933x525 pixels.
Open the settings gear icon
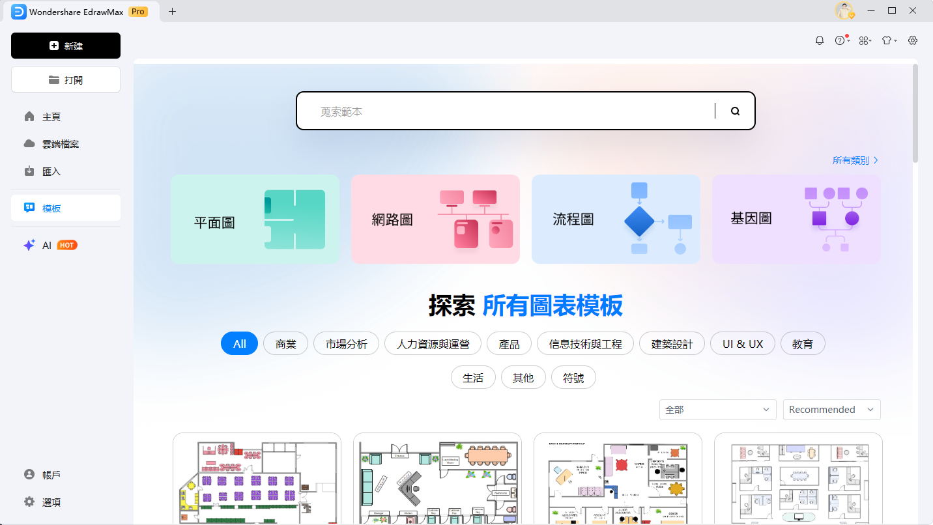pos(913,40)
